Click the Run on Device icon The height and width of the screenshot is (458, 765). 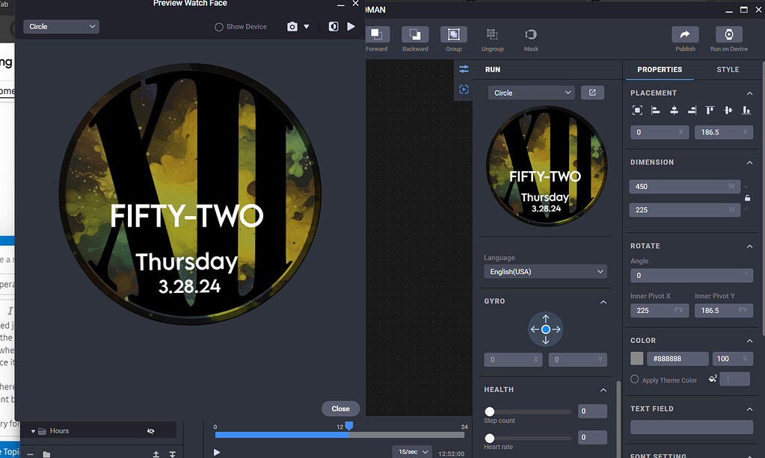pyautogui.click(x=728, y=35)
